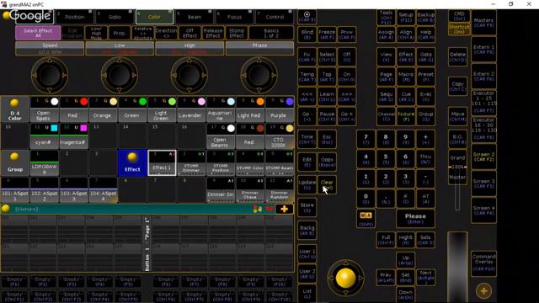Open Effect pool options yellow ball
The width and height of the screenshot is (539, 303).
[x=132, y=157]
